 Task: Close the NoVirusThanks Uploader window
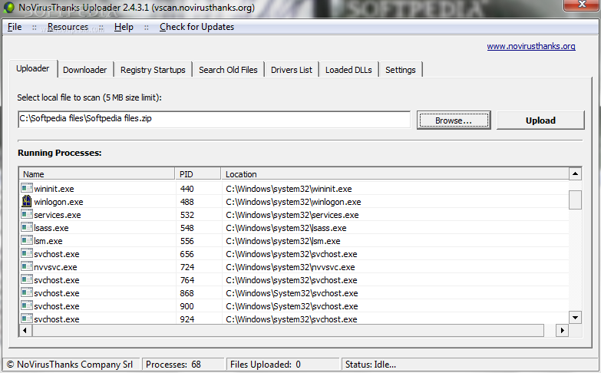coord(582,5)
